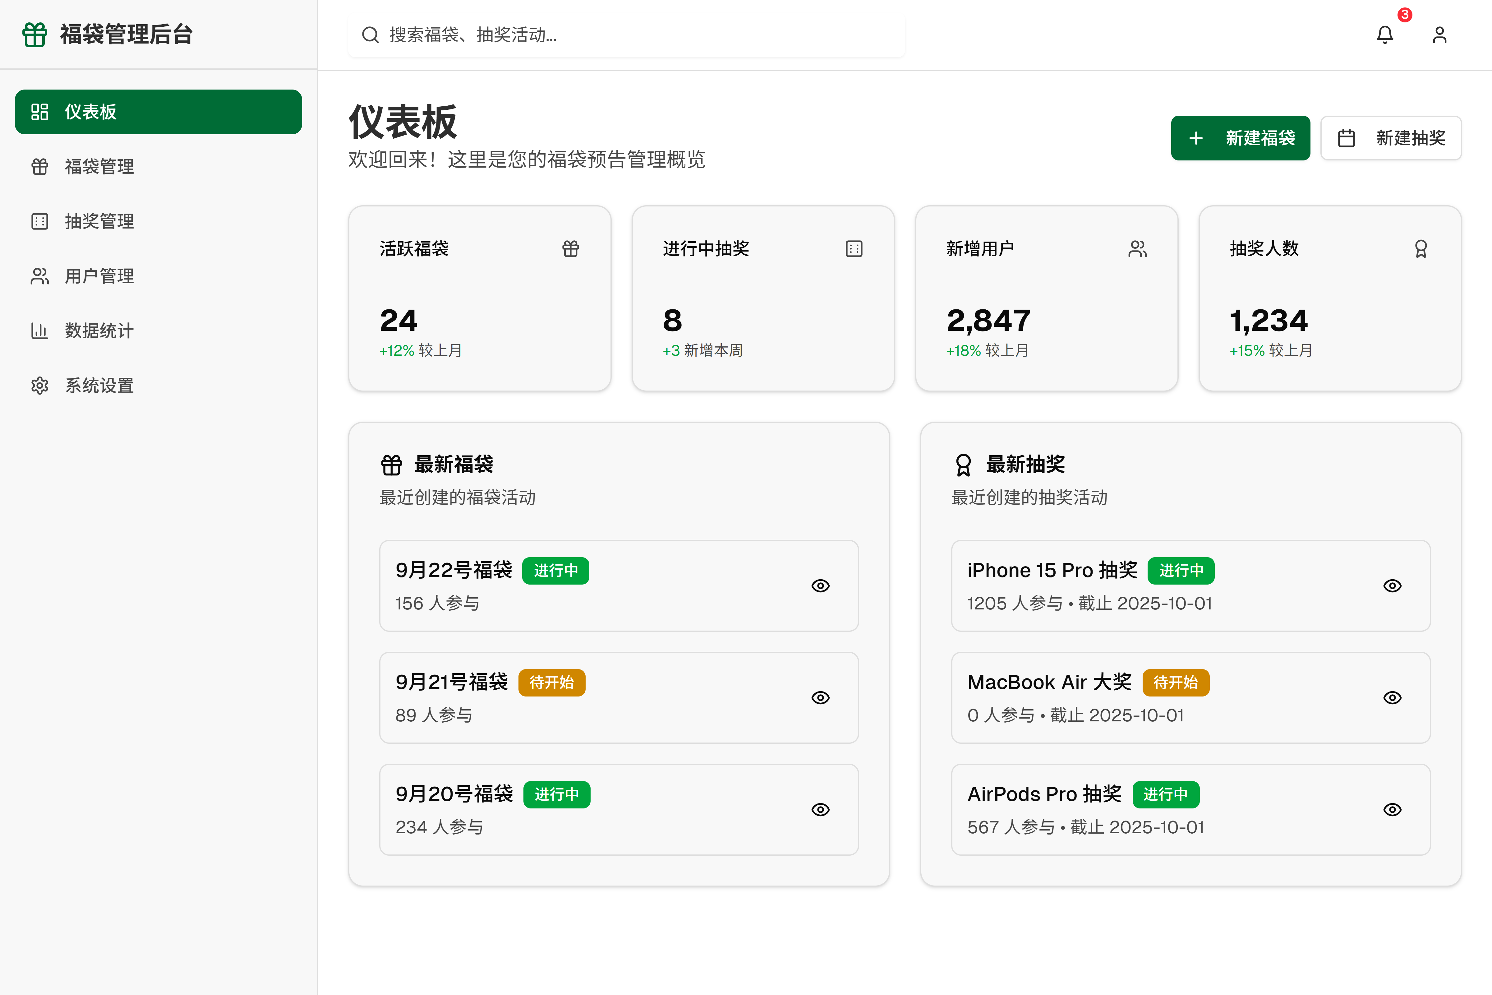Click dice icon in 进行中抽奖 card
The width and height of the screenshot is (1492, 995).
pos(854,249)
